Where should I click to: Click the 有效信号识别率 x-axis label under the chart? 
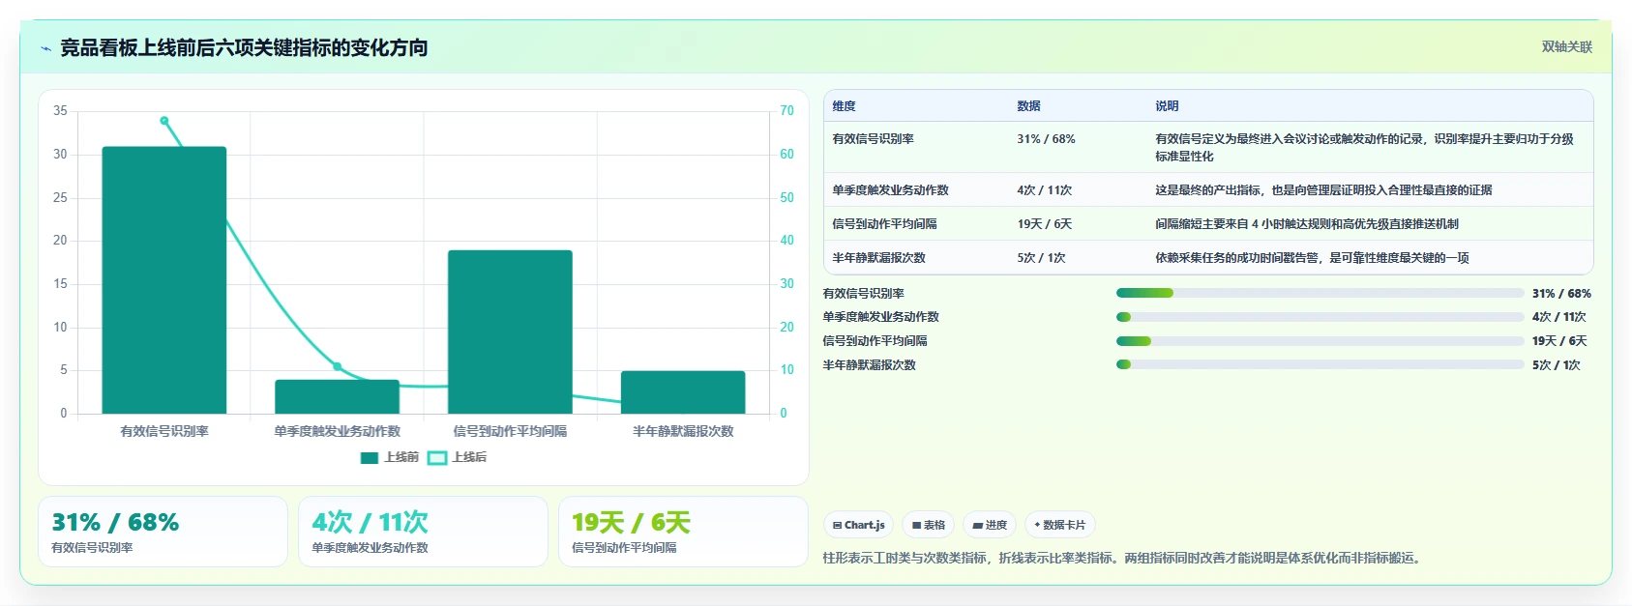[x=164, y=431]
